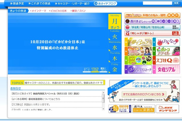Open 西川きよしさんへの質問メッセージ募集 banner
Image resolution: width=182 pixels, height=121 pixels.
[x=152, y=21]
